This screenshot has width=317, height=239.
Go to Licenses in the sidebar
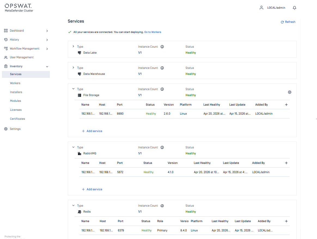pos(16,110)
